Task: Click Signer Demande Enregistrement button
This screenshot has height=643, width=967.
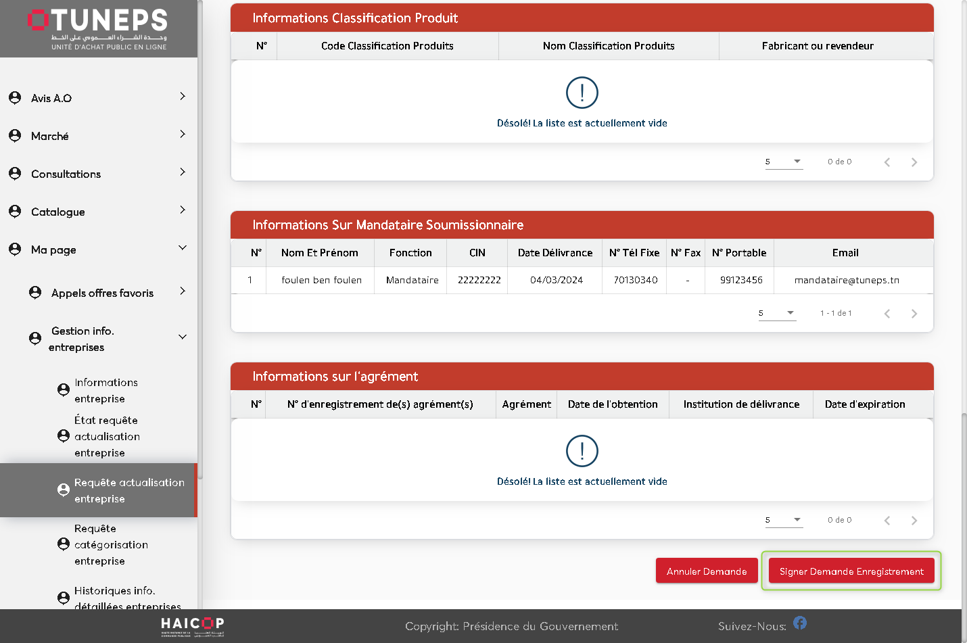Action: pos(851,571)
